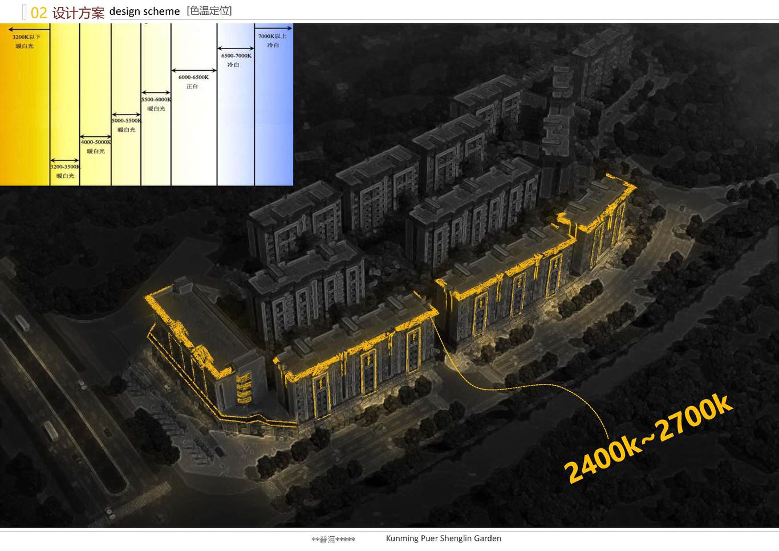Select the "设计方案" title text
Viewport: 779px width, 551px height.
tap(78, 13)
